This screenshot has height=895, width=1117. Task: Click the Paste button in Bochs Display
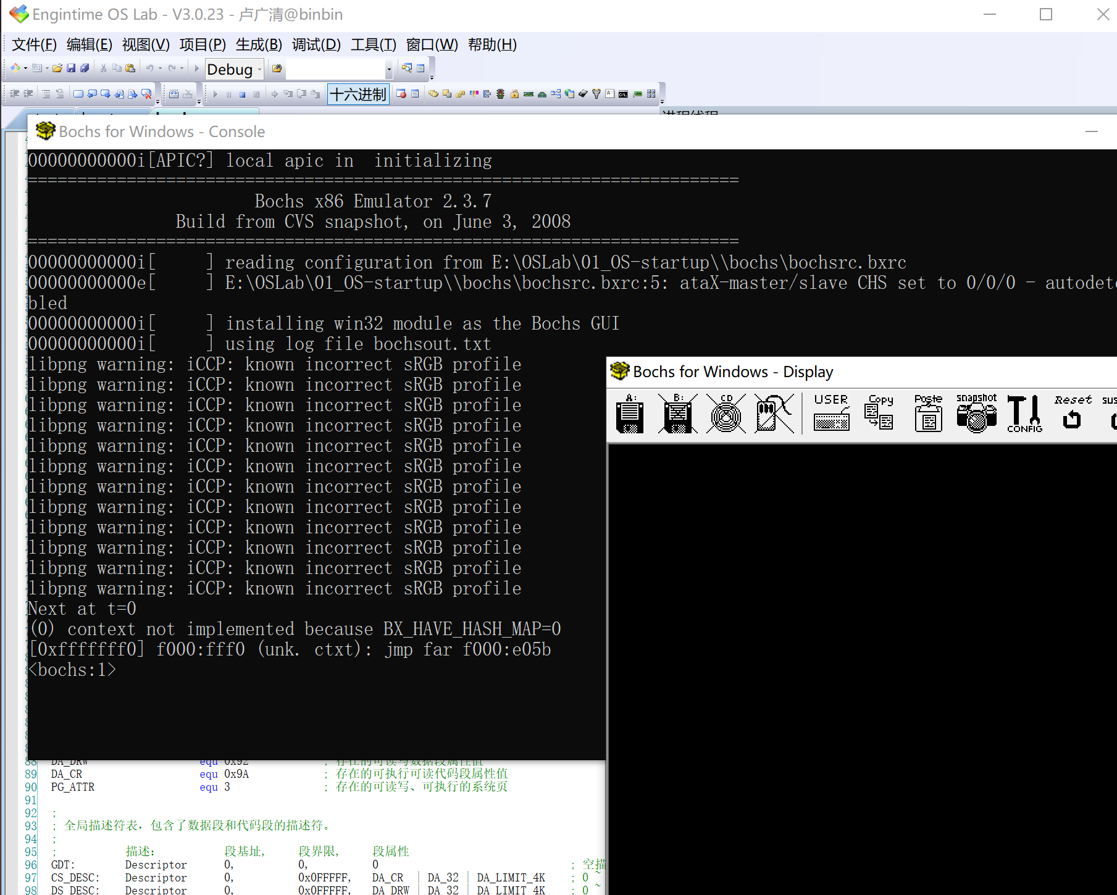[928, 412]
